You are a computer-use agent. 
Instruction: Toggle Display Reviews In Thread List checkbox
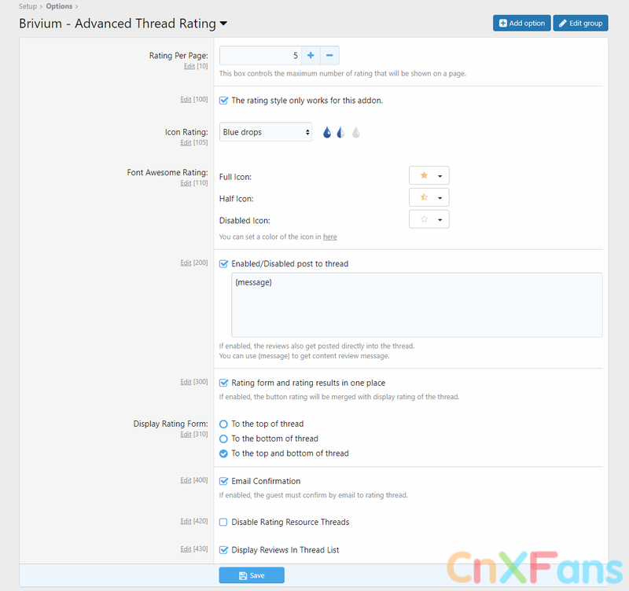(x=223, y=550)
